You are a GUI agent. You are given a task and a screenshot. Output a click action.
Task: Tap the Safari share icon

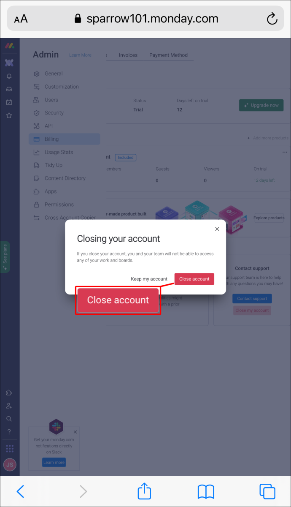144,491
